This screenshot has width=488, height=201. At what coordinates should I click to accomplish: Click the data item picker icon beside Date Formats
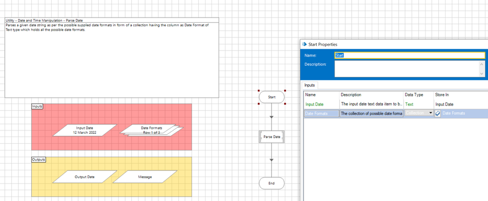[438, 113]
